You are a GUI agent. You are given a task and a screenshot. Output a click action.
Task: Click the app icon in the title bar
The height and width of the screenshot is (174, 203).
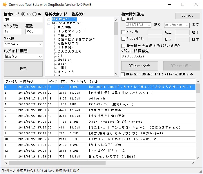pos(5,4)
